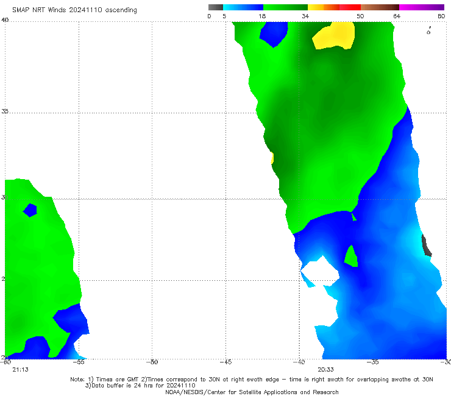Click the '64' label under the color bar
Image resolution: width=451 pixels, height=396 pixels.
click(x=397, y=16)
